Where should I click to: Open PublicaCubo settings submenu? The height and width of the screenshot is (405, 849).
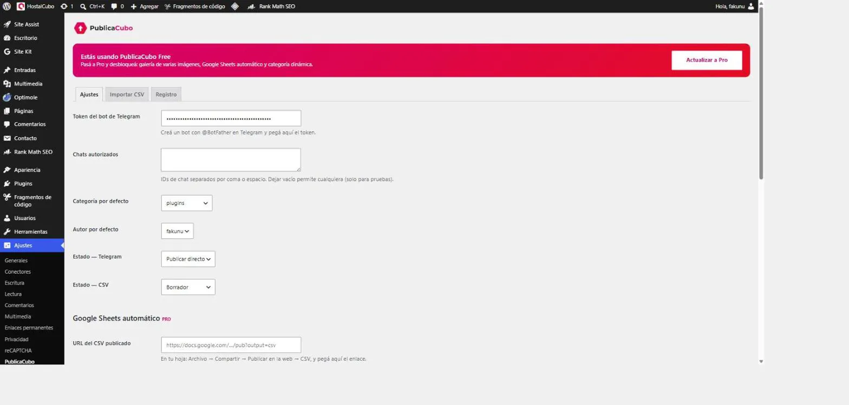coord(19,361)
